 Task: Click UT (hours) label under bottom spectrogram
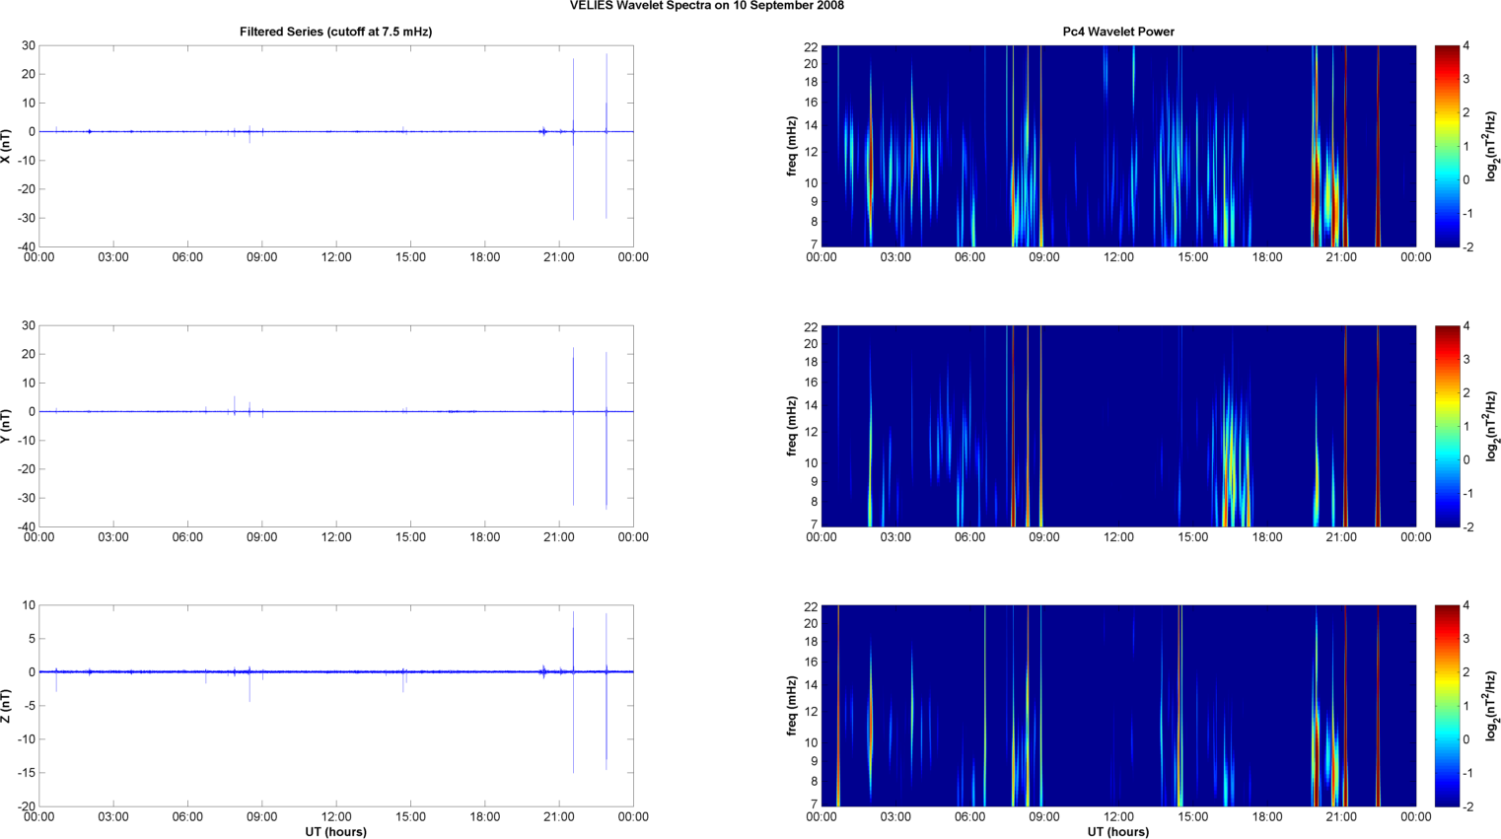[x=1117, y=832]
